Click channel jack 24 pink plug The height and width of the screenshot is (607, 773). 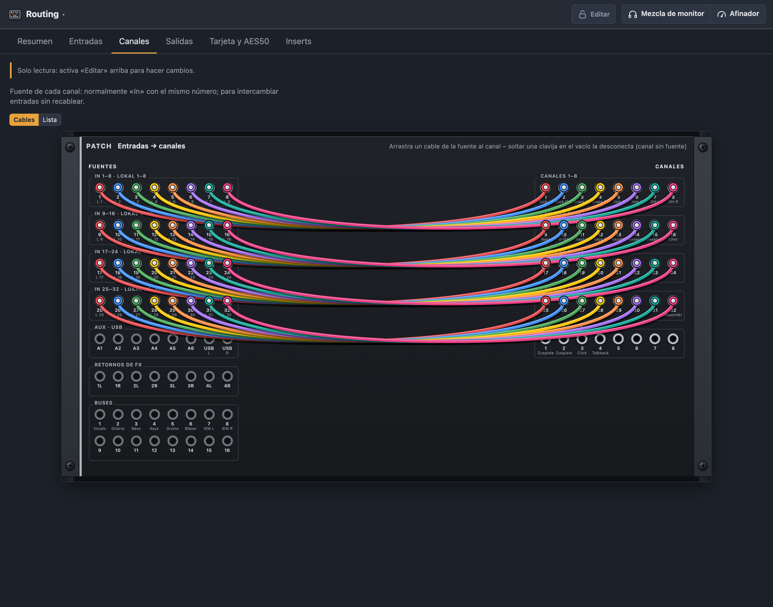tap(673, 263)
